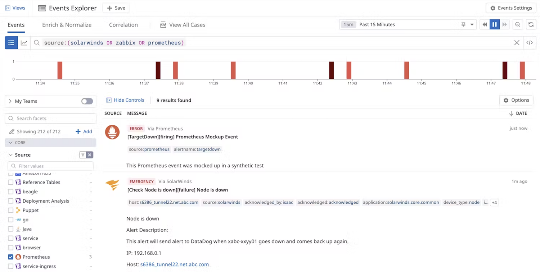Sort by the DATE column

(518, 113)
